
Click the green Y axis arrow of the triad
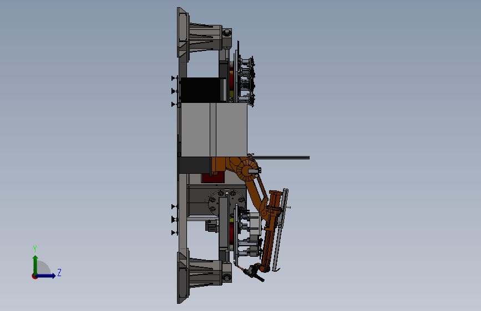tap(36, 265)
